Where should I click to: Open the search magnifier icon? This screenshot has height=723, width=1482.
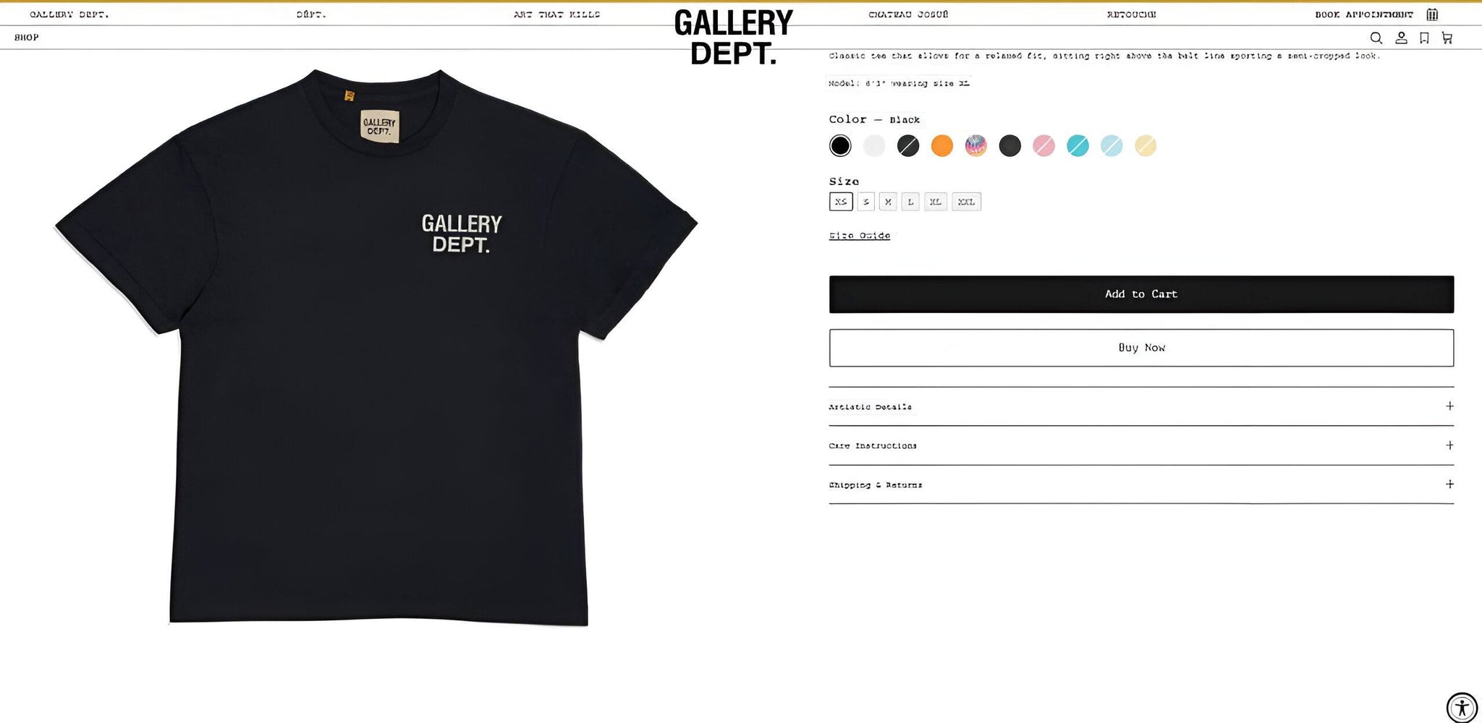click(x=1376, y=38)
